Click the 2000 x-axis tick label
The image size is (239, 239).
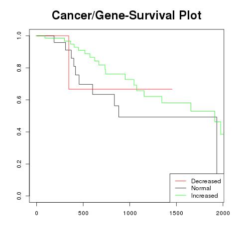pos(223,213)
